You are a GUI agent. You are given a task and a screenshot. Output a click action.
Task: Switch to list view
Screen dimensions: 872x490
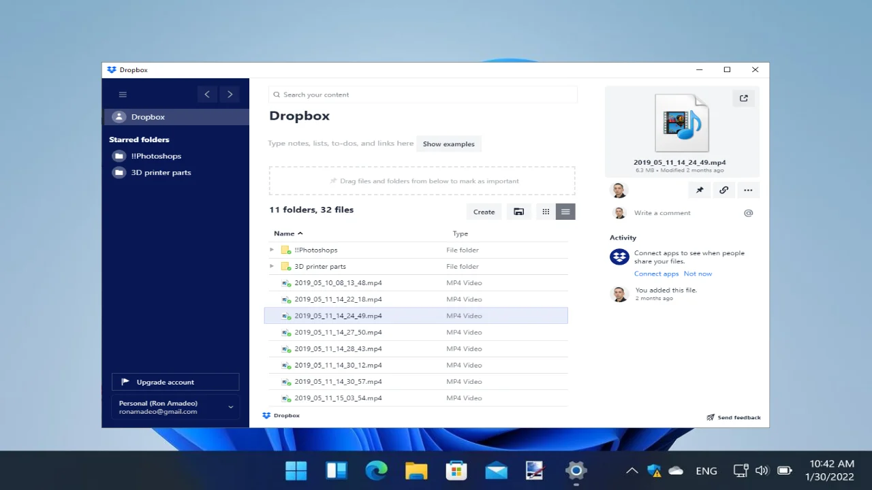point(565,212)
